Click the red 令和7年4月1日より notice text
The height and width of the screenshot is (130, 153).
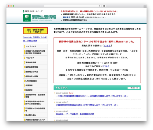point(89,11)
